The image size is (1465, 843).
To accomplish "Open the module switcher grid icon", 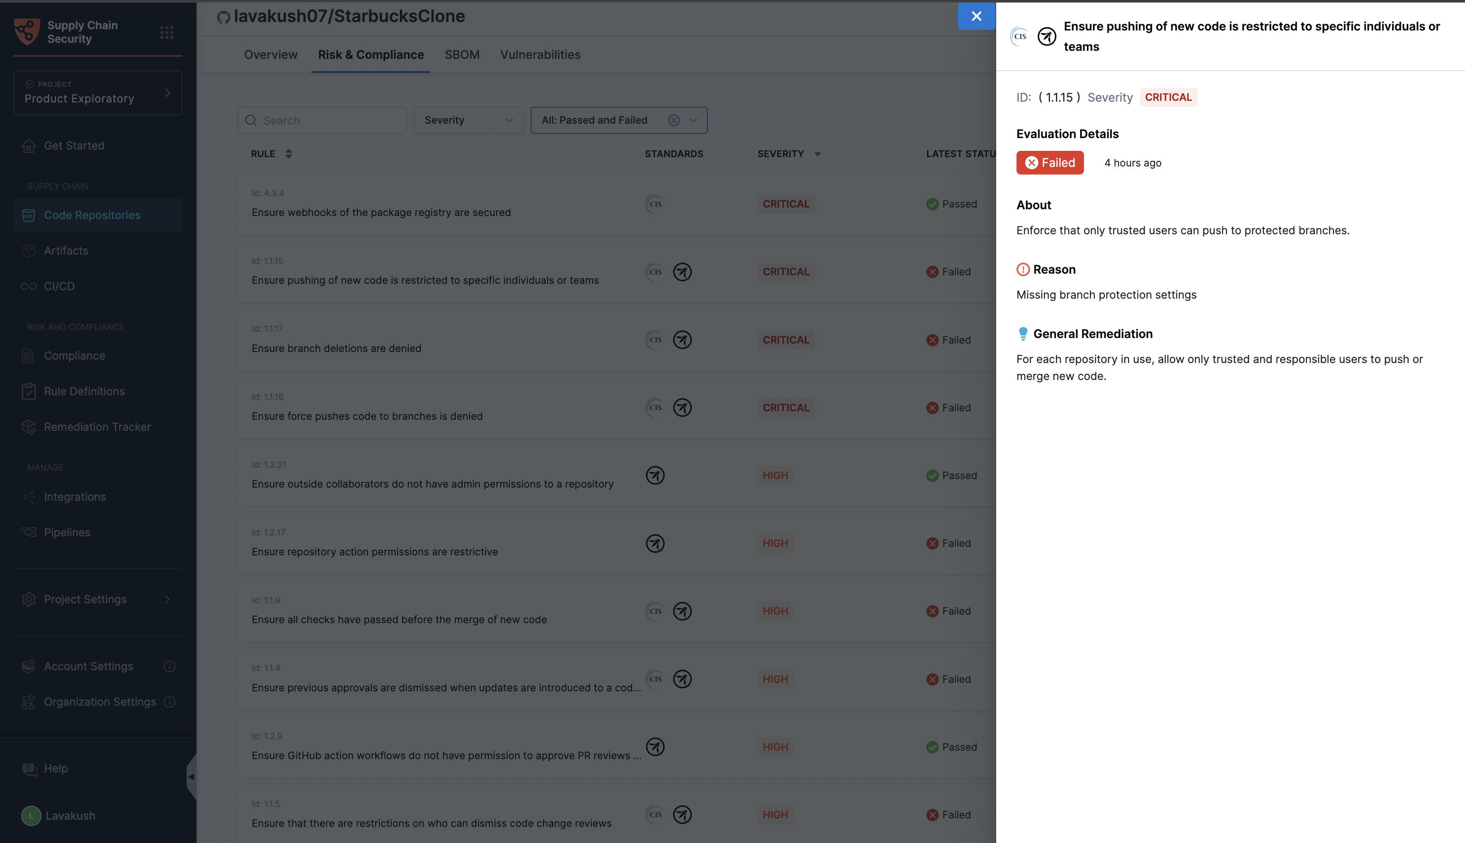I will 167,33.
